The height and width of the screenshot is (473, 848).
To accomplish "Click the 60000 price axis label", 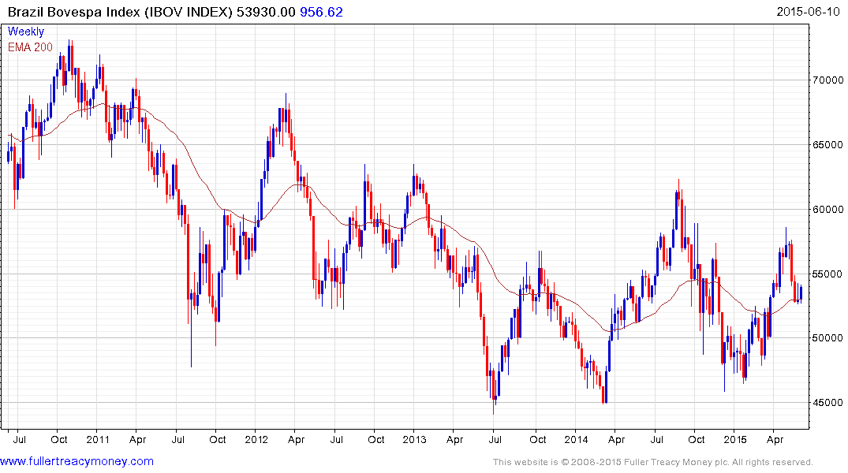I will [x=827, y=209].
